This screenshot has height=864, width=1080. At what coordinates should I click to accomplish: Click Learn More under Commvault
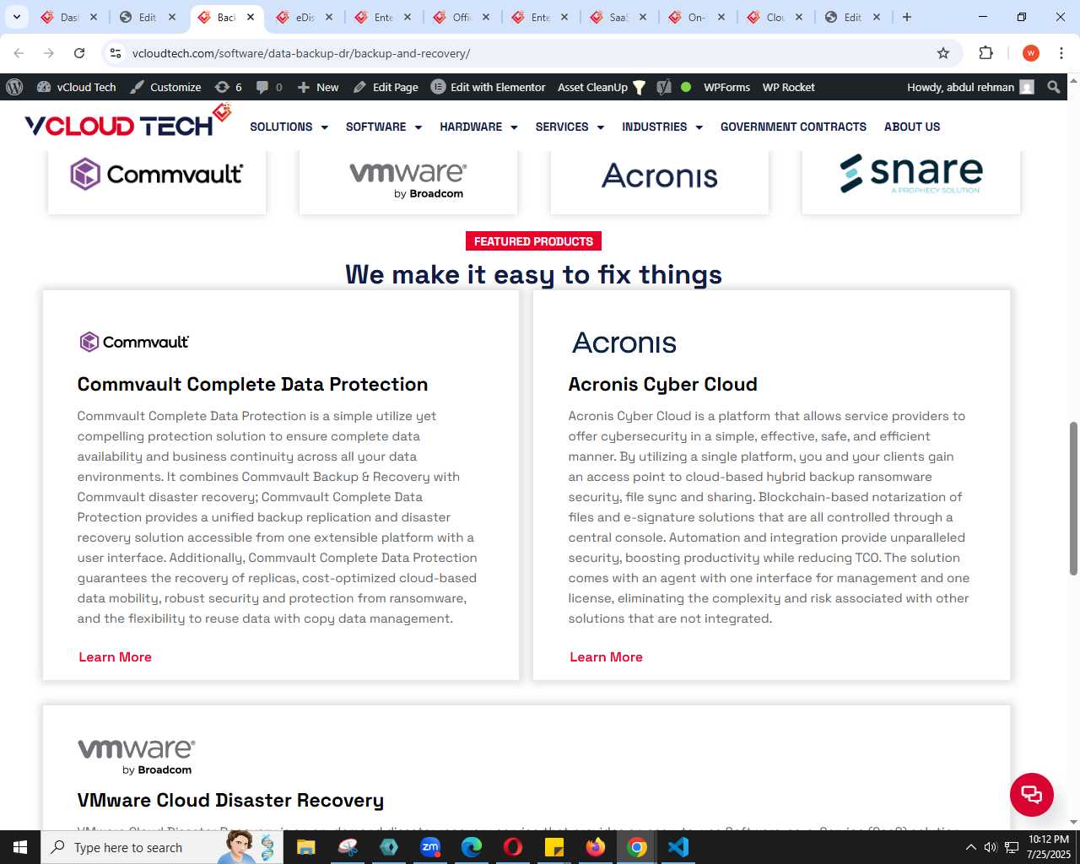pyautogui.click(x=115, y=657)
